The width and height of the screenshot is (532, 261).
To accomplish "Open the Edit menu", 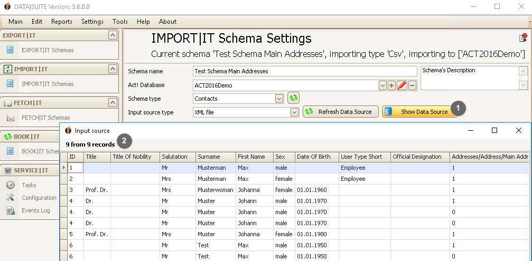I will coord(37,21).
